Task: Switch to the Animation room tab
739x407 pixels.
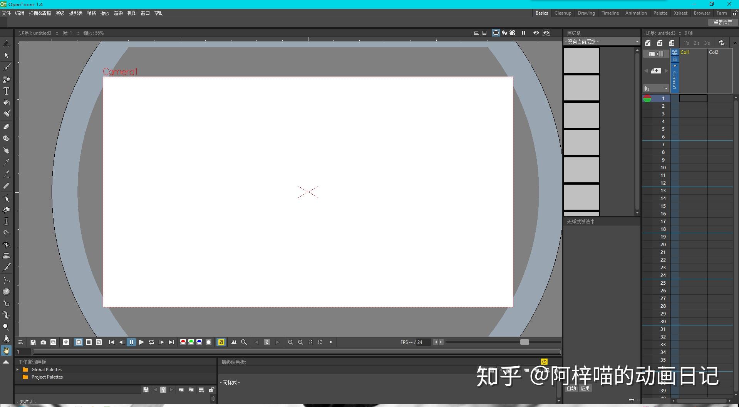Action: click(x=636, y=13)
